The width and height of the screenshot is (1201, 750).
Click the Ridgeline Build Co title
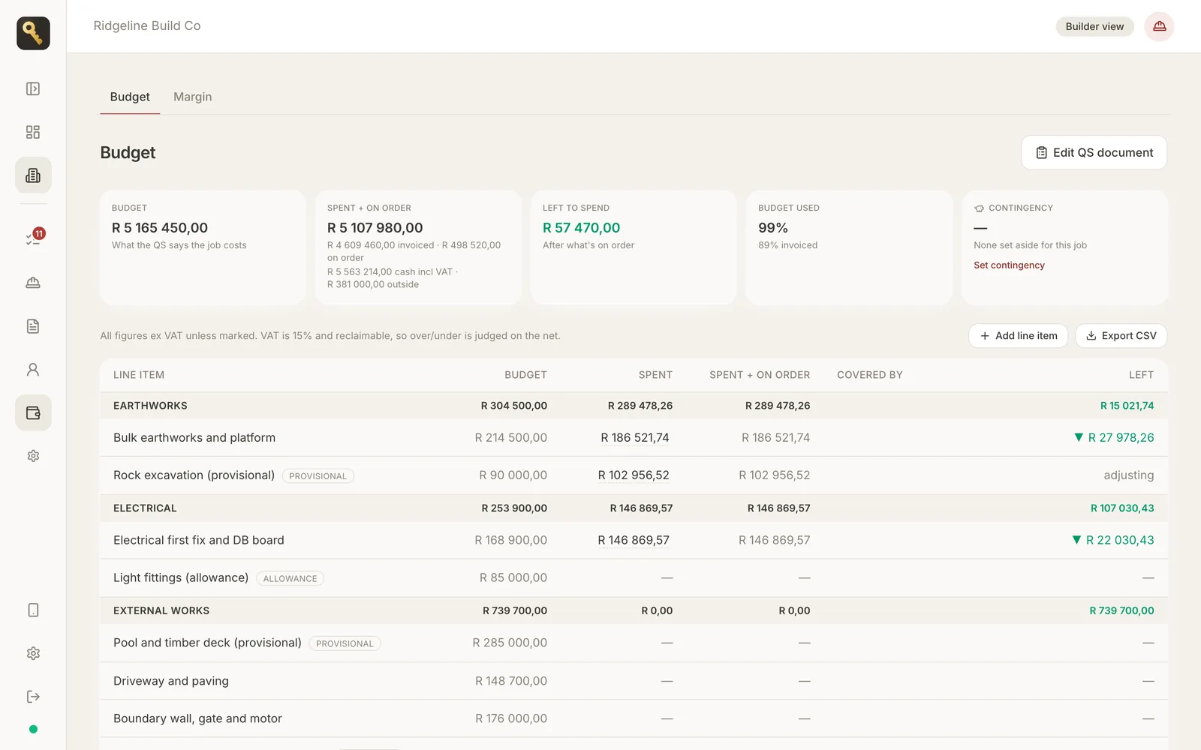pos(147,25)
